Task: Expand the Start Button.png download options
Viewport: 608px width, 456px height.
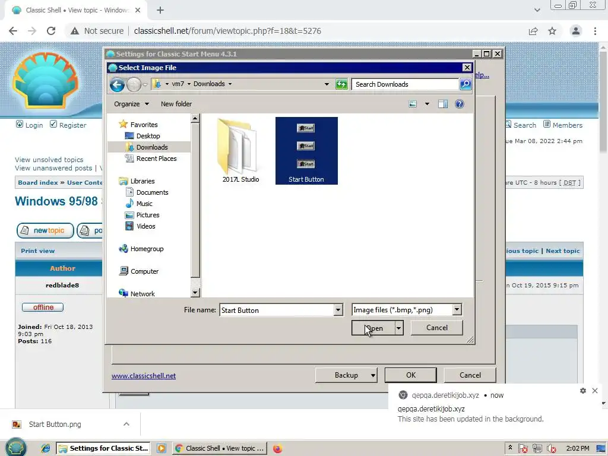Action: (126, 424)
